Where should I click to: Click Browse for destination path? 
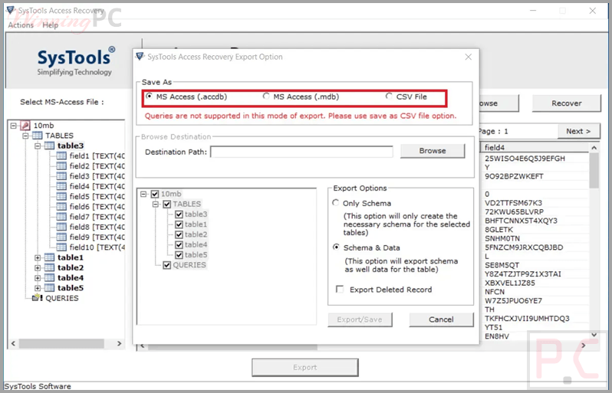433,151
